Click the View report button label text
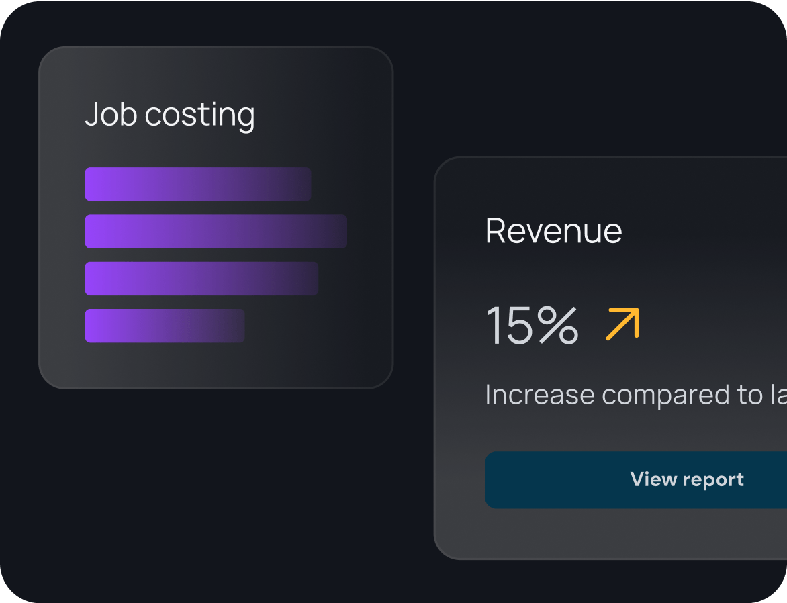The width and height of the screenshot is (787, 603). 686,479
